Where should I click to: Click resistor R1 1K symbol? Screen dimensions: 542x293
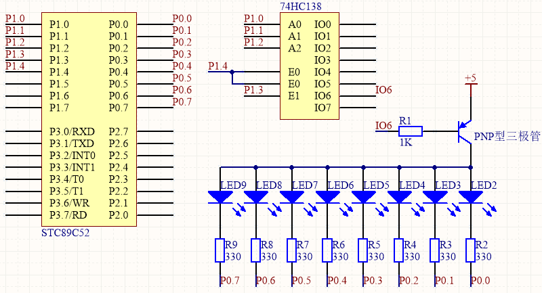[x=409, y=132]
